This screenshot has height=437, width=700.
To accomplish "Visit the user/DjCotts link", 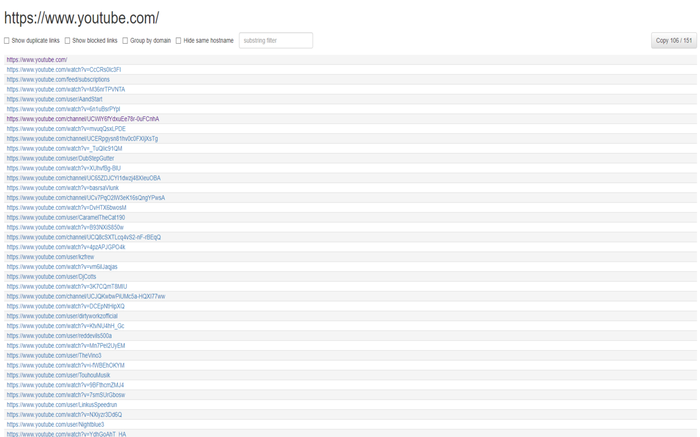I will pyautogui.click(x=51, y=276).
